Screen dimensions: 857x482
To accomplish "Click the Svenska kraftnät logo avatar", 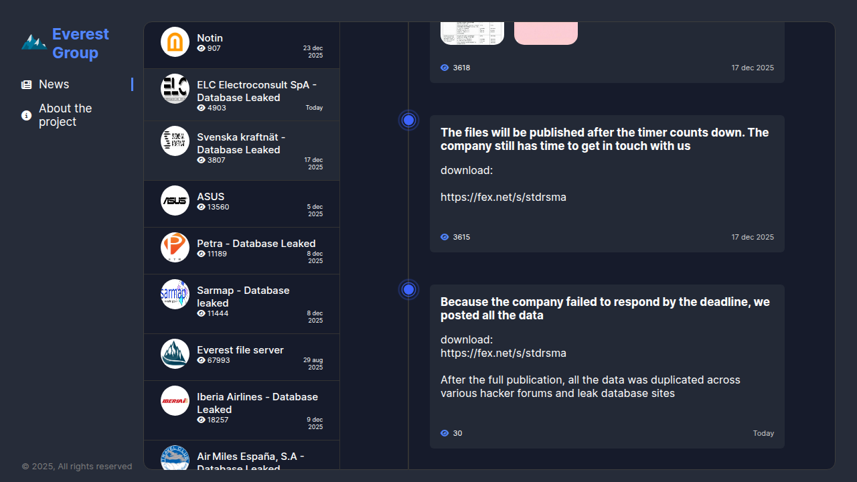I will pos(175,141).
